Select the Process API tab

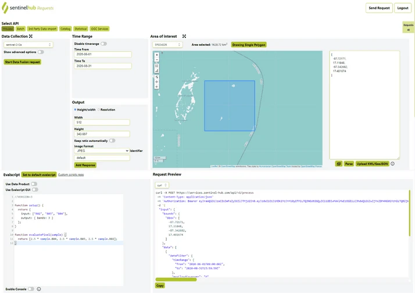(x=8, y=29)
